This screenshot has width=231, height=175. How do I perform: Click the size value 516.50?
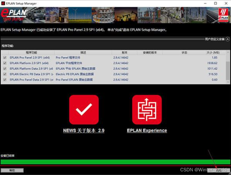(x=213, y=74)
